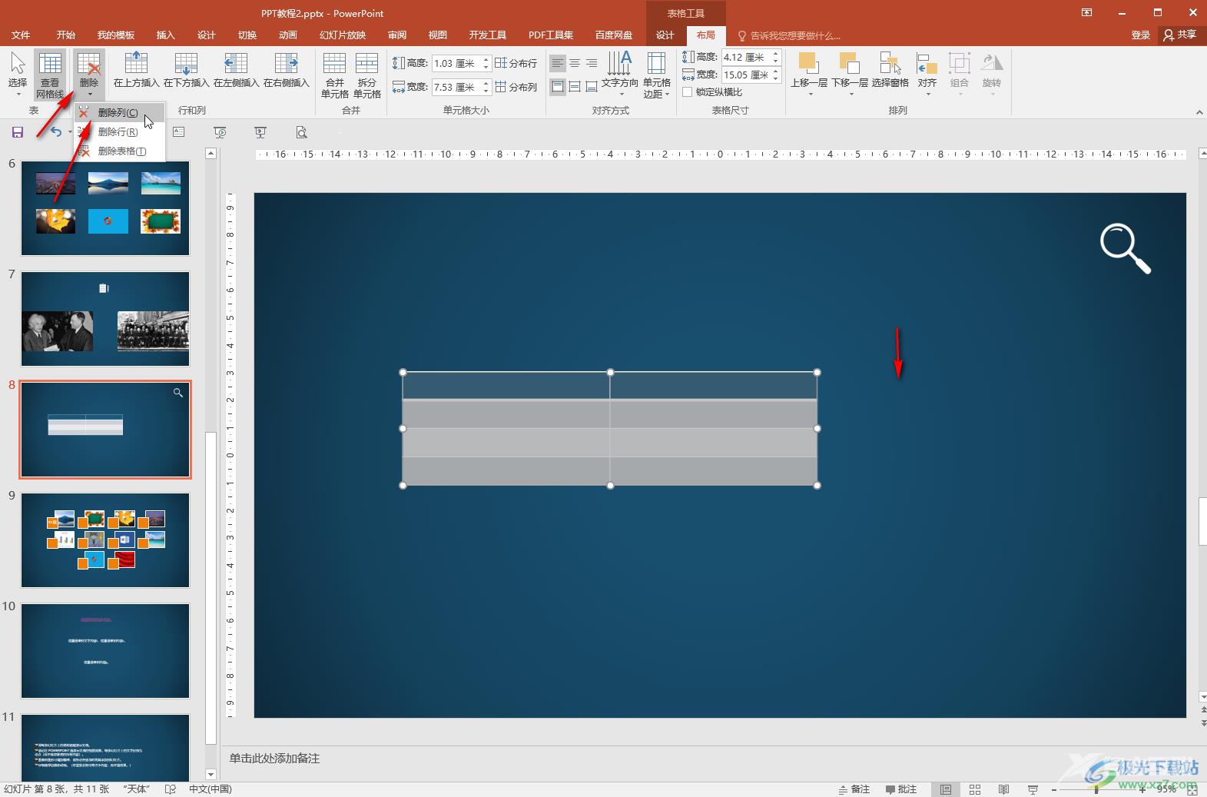1207x797 pixels.
Task: Open 批注 comments from status bar
Action: 901,789
